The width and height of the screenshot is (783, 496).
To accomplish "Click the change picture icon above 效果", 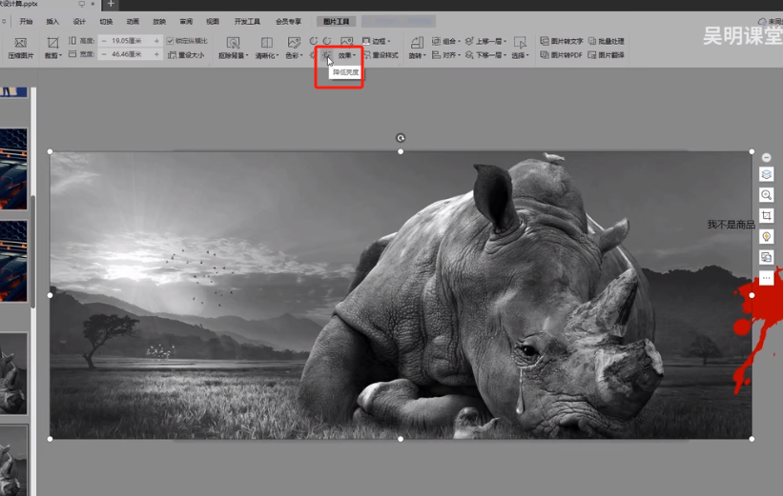I will 346,41.
